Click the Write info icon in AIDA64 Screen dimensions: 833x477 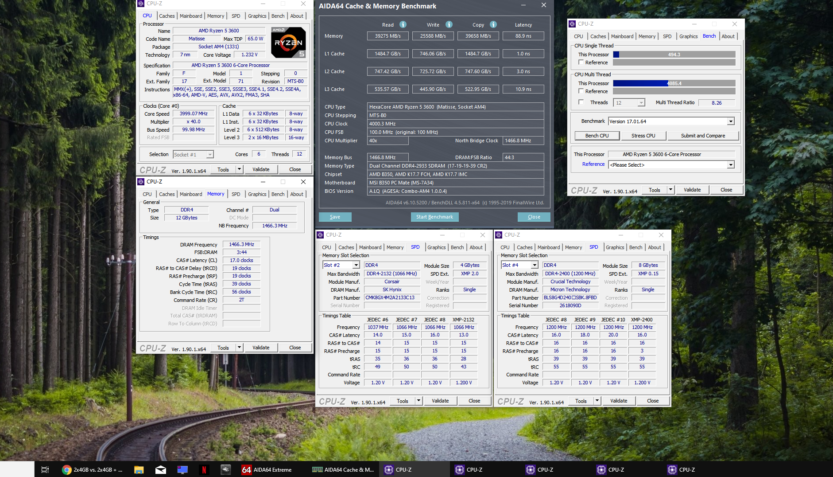(x=449, y=24)
